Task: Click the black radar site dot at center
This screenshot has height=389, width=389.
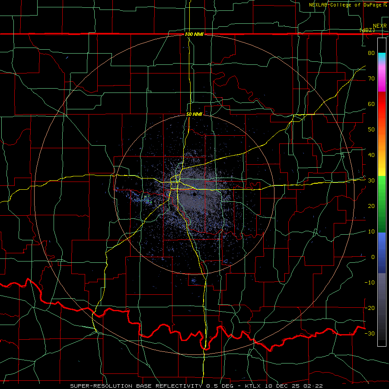Action: point(195,194)
